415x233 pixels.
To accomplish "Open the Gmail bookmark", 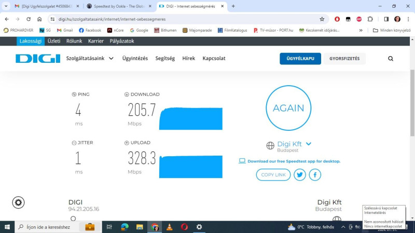I will 65,31.
